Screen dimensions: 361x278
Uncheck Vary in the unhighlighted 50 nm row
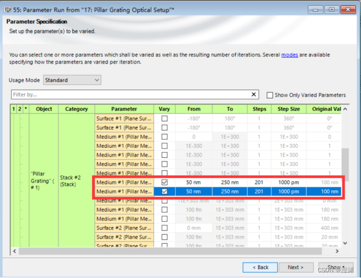pos(164,183)
